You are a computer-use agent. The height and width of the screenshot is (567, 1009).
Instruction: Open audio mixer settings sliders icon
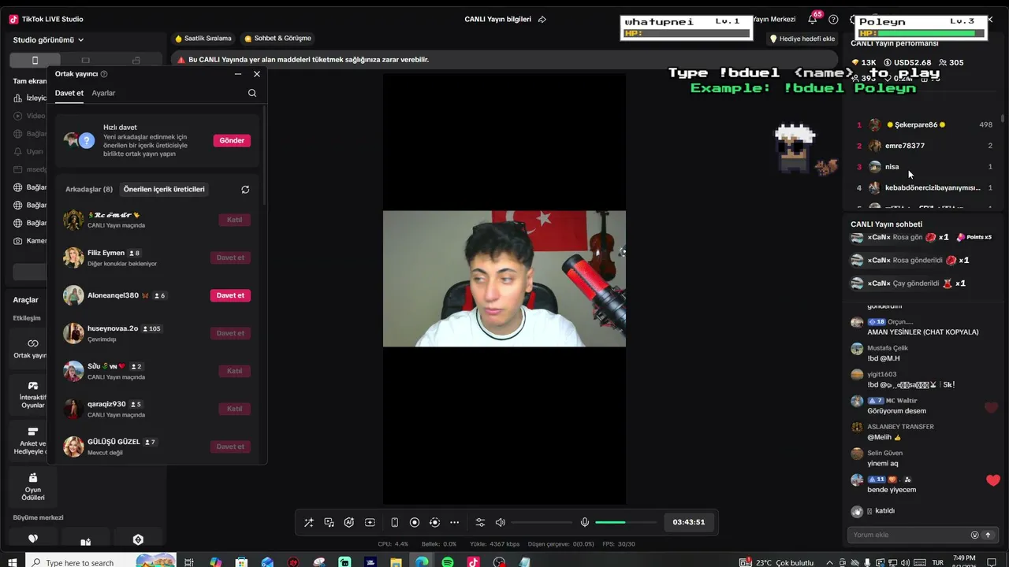tap(480, 522)
